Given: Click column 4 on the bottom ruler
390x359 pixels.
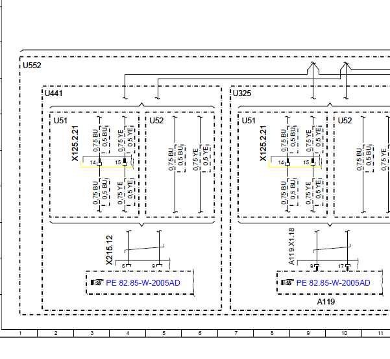Looking at the screenshot, I should (128, 333).
